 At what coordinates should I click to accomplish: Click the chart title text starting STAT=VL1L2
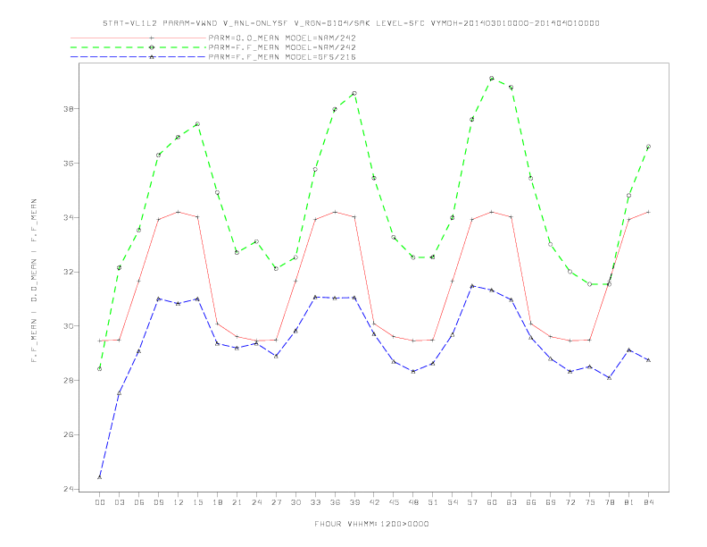(351, 23)
